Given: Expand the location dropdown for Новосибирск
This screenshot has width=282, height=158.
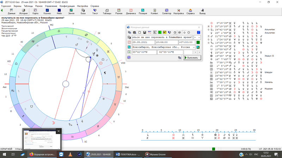Looking at the screenshot, I should [x=194, y=47].
